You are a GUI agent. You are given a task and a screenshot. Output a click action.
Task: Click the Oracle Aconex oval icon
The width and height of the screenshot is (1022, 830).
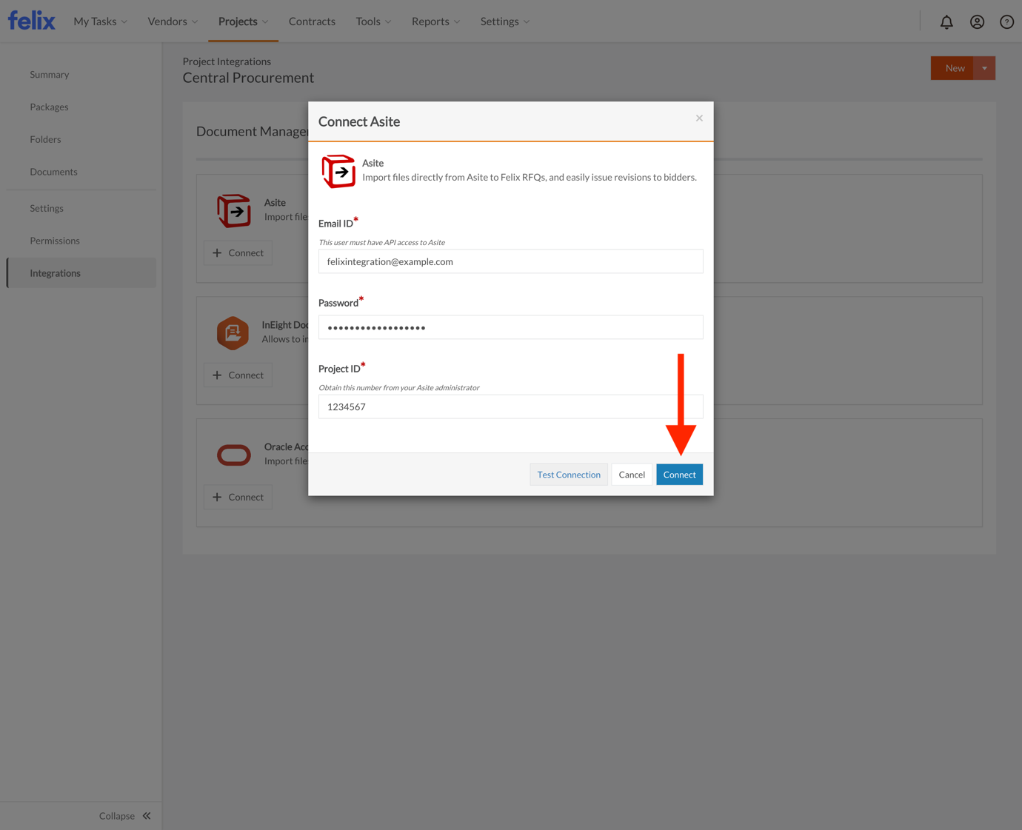[234, 455]
